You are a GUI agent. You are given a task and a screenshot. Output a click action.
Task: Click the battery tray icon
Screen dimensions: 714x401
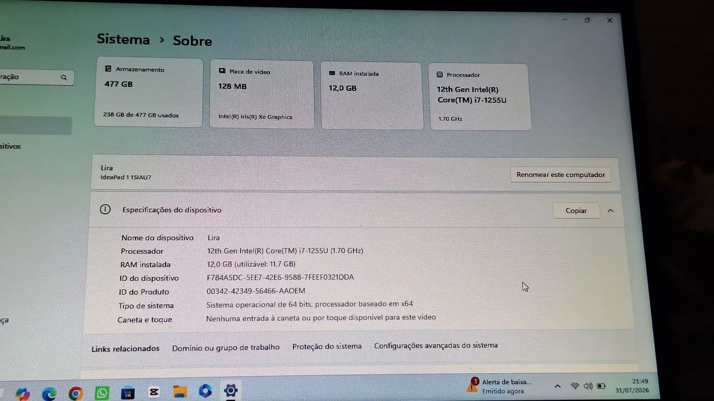point(601,385)
